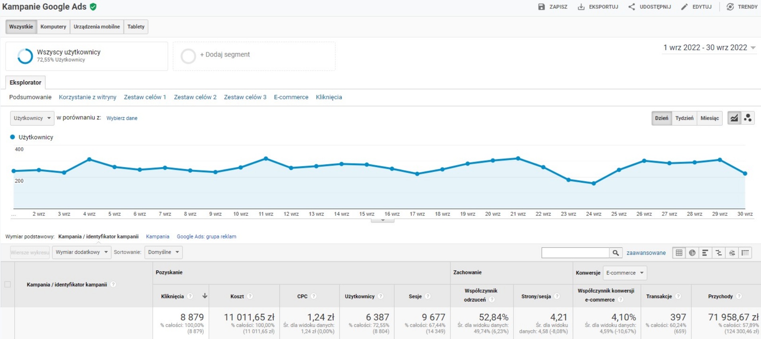This screenshot has width=761, height=339.
Task: Click the 24 wrz data point on chart
Action: (x=594, y=183)
